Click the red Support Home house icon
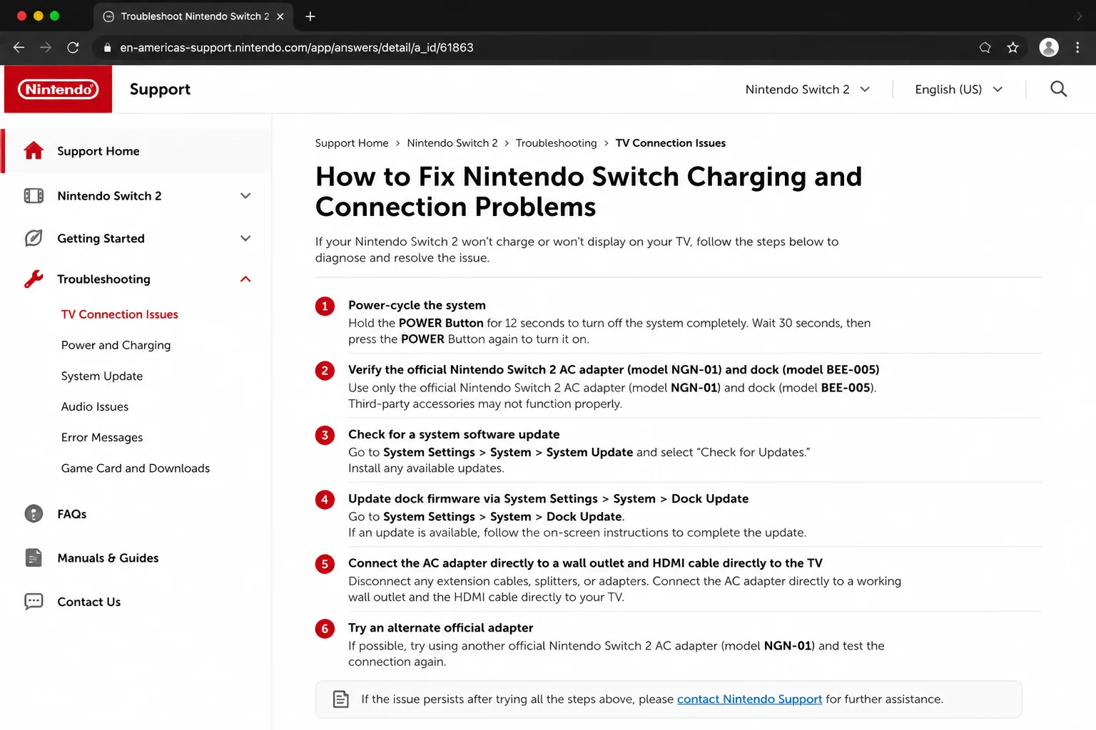Image resolution: width=1096 pixels, height=730 pixels. [x=34, y=151]
